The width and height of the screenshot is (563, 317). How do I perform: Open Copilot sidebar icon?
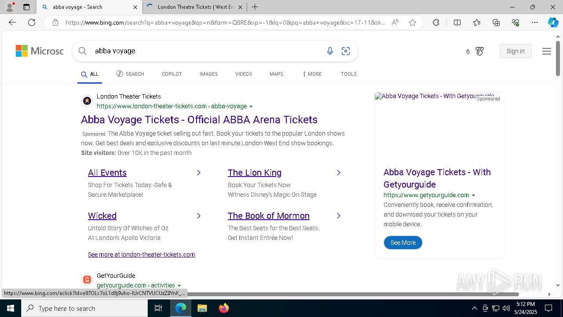[x=553, y=22]
